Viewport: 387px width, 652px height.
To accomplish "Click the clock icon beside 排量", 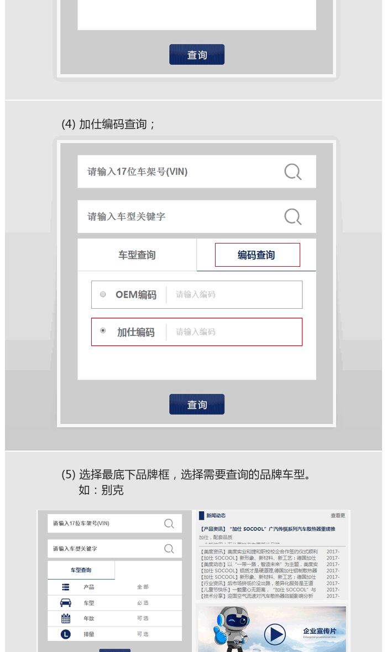I will (66, 634).
